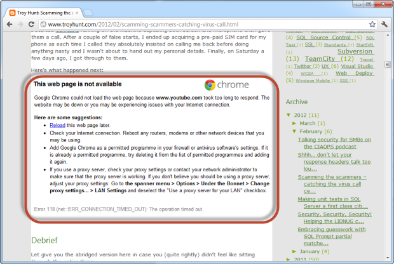Bookmark this page with the star icon
The width and height of the screenshot is (394, 264).
372,24
